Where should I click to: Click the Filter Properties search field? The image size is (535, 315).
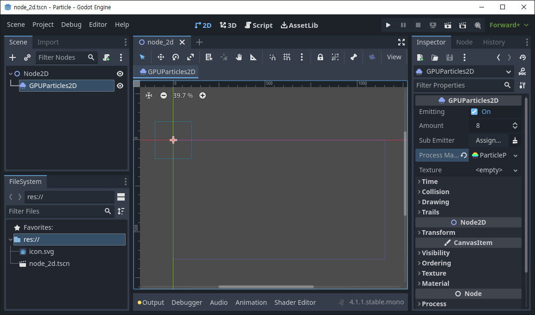pyautogui.click(x=463, y=85)
